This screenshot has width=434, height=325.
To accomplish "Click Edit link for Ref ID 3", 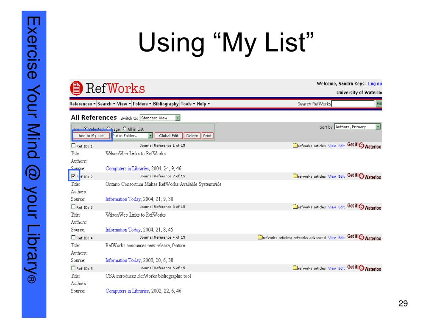I will [342, 207].
